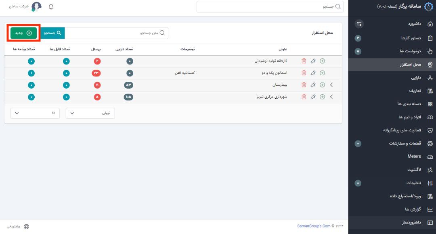Screen dimensions: 436x234
Task: Click the asset count badge ۱۰۵ for شهرداری
Action: (128, 97)
